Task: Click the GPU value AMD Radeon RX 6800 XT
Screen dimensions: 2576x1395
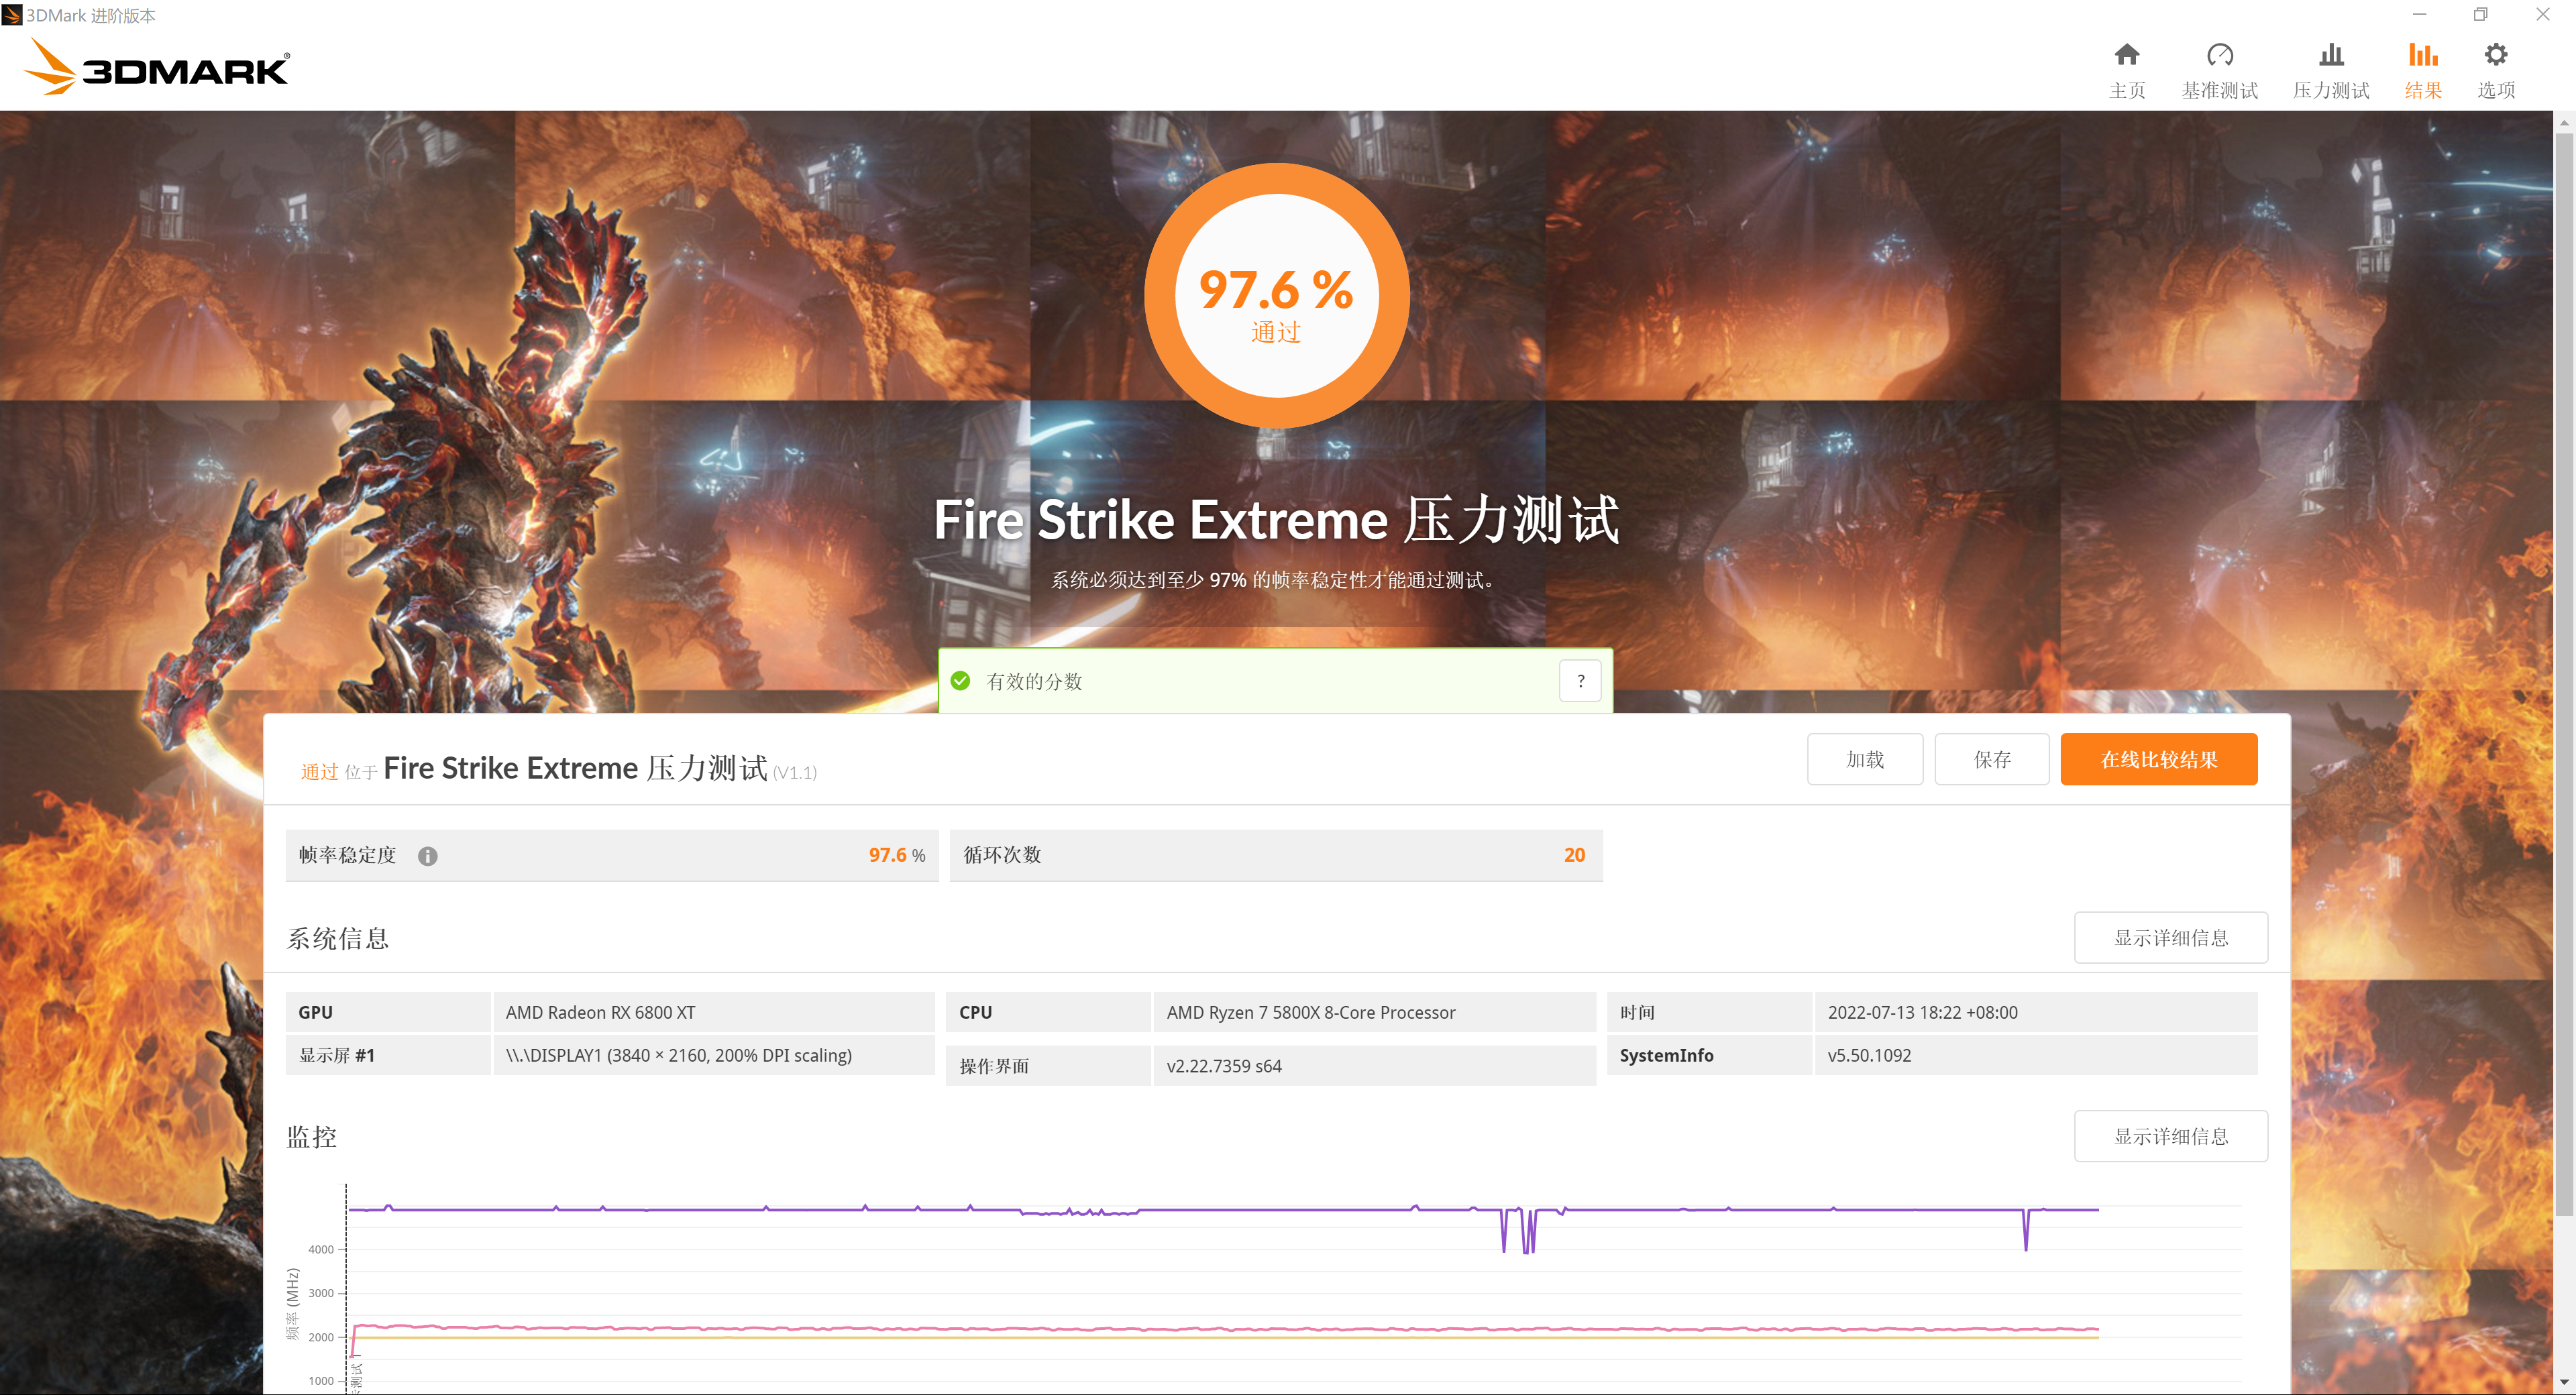Action: coord(600,1012)
